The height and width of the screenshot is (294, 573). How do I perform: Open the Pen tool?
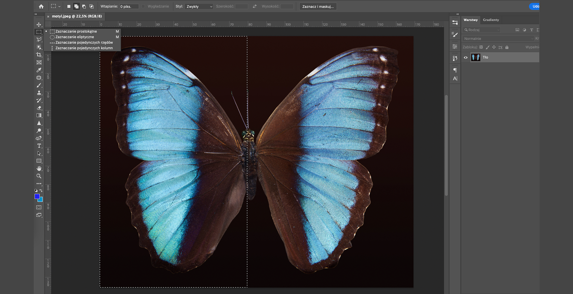coord(39,138)
